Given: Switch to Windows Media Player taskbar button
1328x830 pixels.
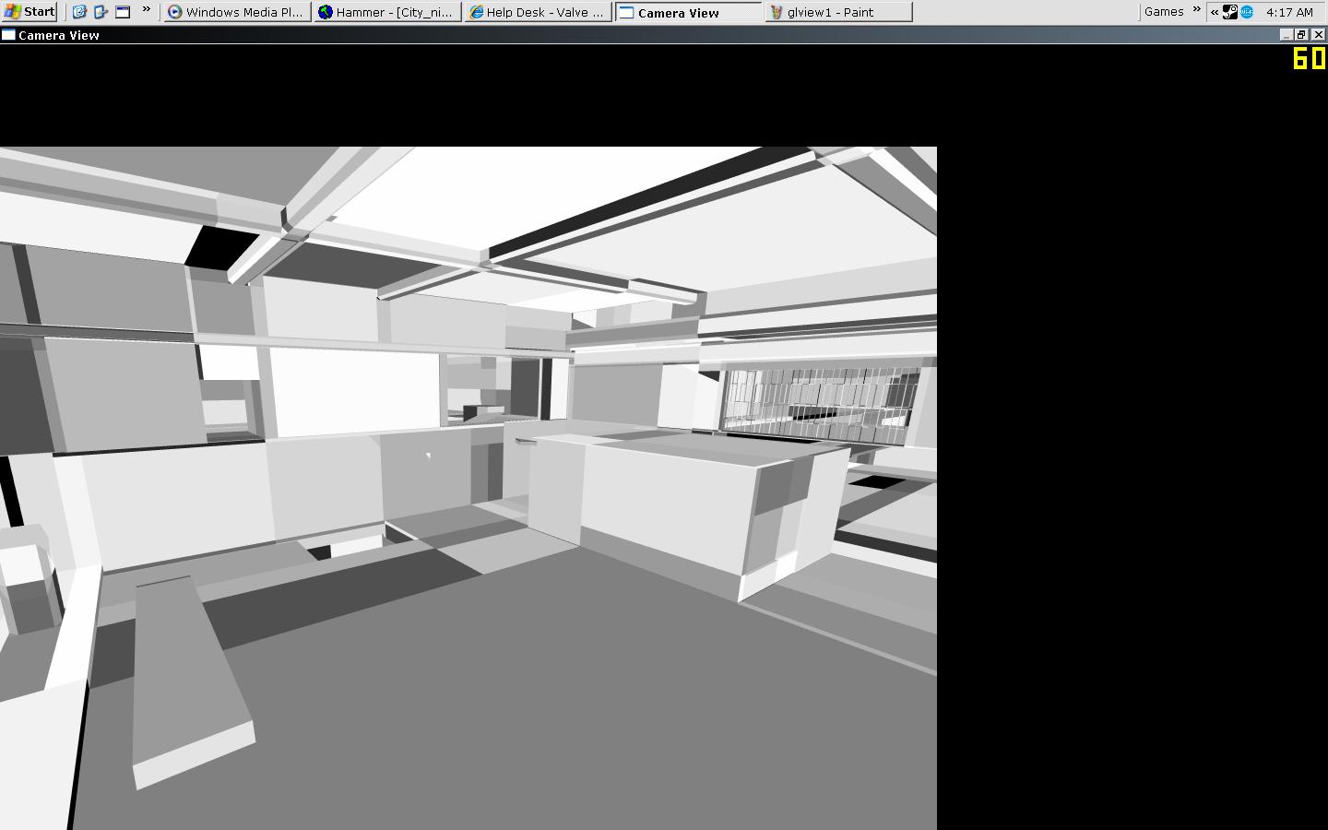Looking at the screenshot, I should tap(235, 12).
